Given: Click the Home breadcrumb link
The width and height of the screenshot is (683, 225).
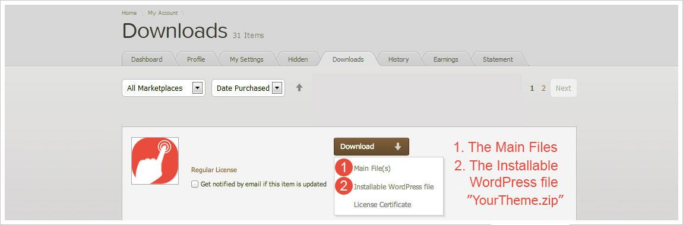Looking at the screenshot, I should coord(129,13).
